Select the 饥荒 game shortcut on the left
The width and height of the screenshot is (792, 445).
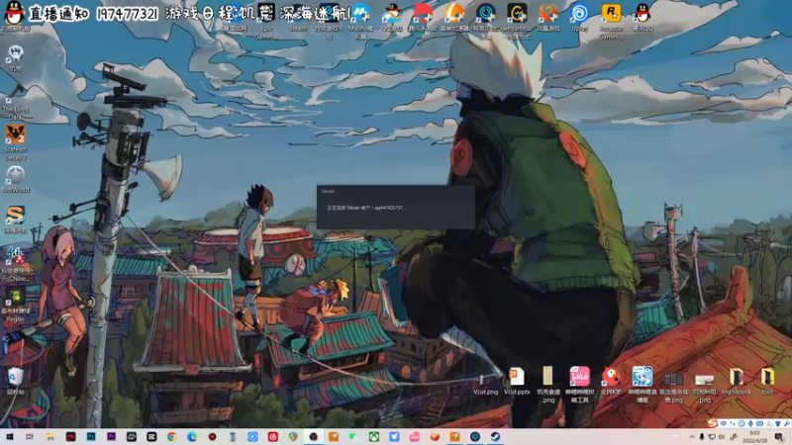coord(15,58)
